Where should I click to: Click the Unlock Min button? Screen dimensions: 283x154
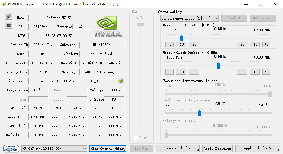pos(234,18)
